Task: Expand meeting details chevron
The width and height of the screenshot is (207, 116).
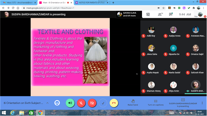Action: [47, 103]
